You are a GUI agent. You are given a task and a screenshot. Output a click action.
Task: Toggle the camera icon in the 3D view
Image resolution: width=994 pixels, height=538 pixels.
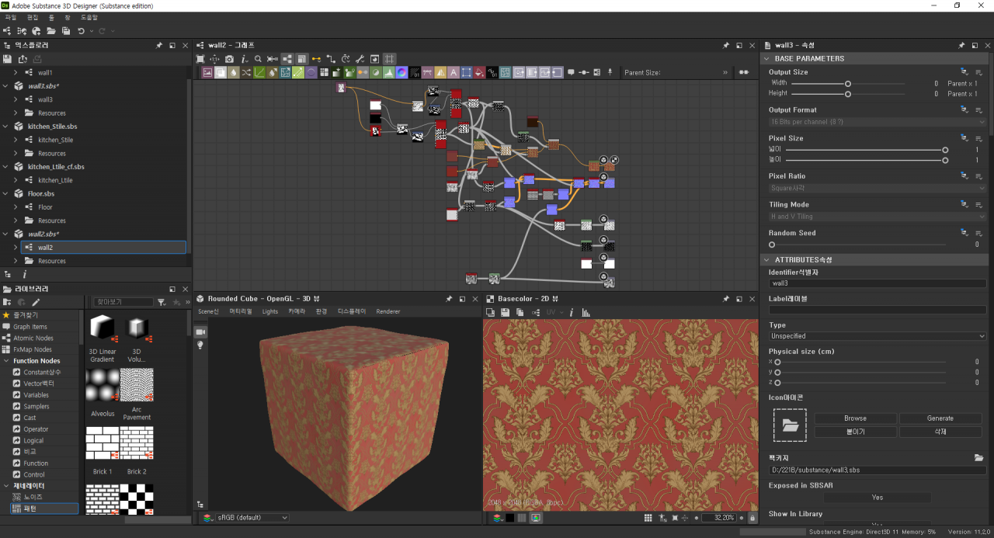pos(200,331)
